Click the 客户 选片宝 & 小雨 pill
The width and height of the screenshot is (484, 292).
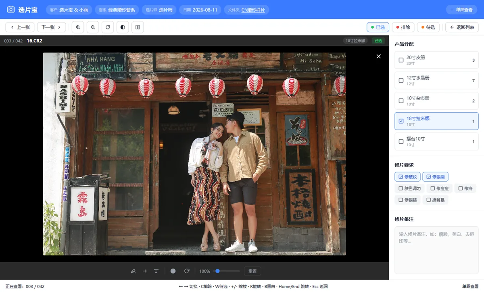[x=69, y=10]
